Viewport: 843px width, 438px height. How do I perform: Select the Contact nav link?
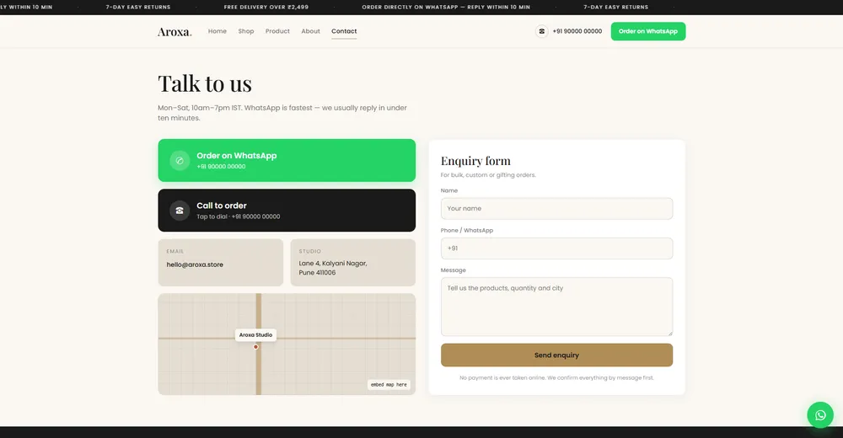(x=344, y=31)
